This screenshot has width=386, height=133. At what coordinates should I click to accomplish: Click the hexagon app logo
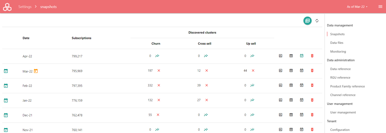pyautogui.click(x=7, y=7)
